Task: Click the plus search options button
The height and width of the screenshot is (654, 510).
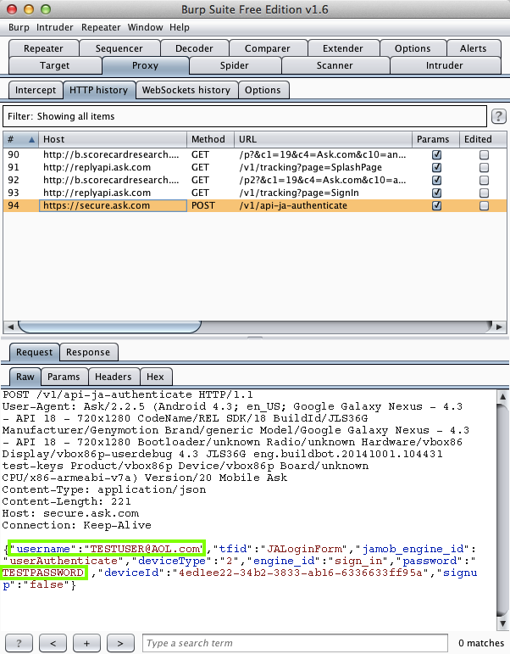Action: point(86,643)
